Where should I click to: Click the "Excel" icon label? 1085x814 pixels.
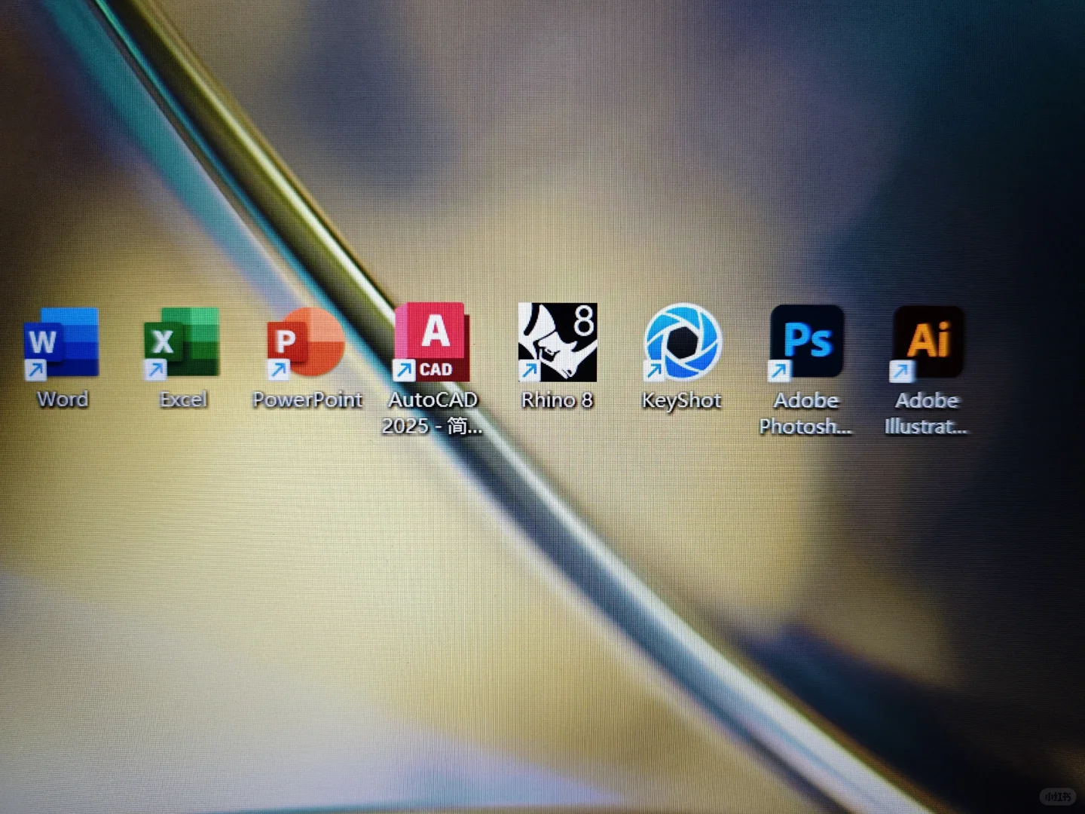tap(183, 399)
